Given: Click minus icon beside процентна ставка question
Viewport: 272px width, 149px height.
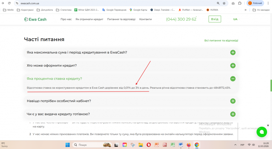Looking at the screenshot, I should pos(233,79).
